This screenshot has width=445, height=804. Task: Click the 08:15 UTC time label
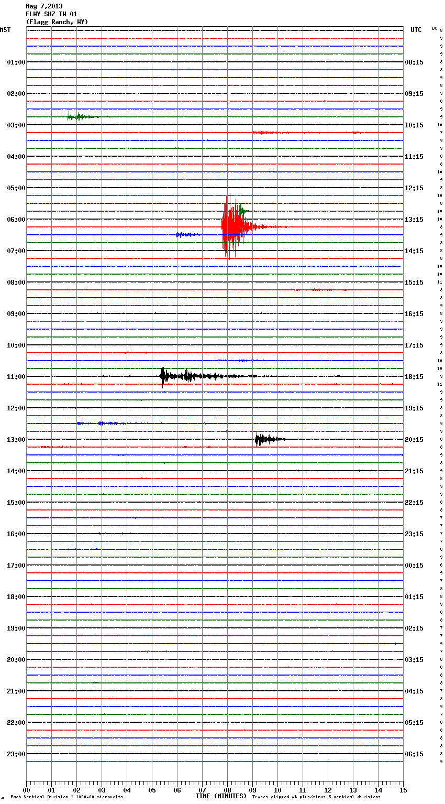[x=414, y=62]
